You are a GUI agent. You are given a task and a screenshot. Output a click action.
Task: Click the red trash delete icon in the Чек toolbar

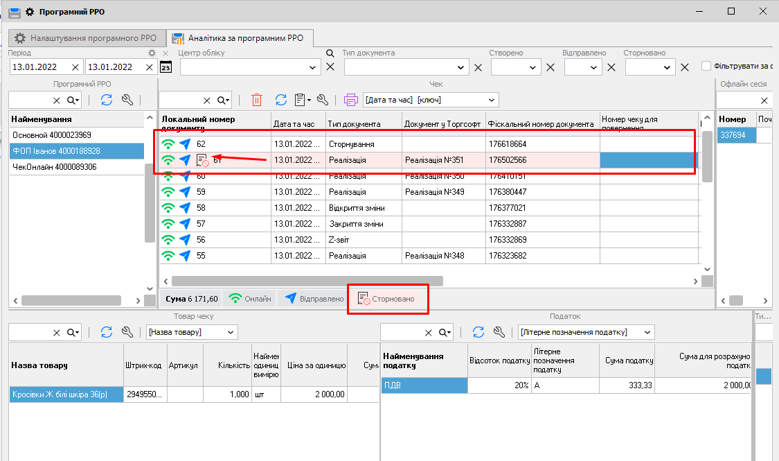[257, 100]
